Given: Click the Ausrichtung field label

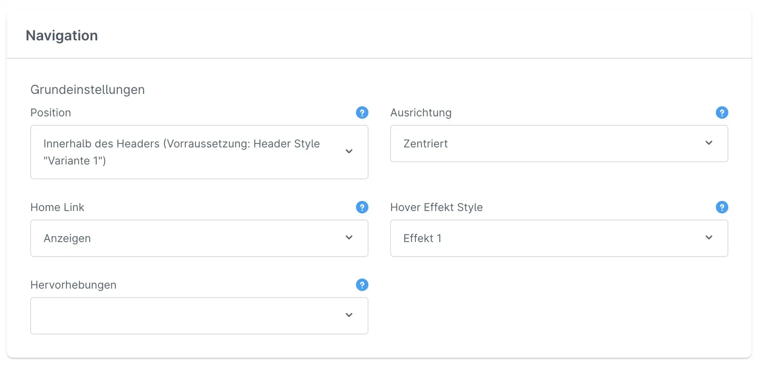Looking at the screenshot, I should click(x=421, y=113).
